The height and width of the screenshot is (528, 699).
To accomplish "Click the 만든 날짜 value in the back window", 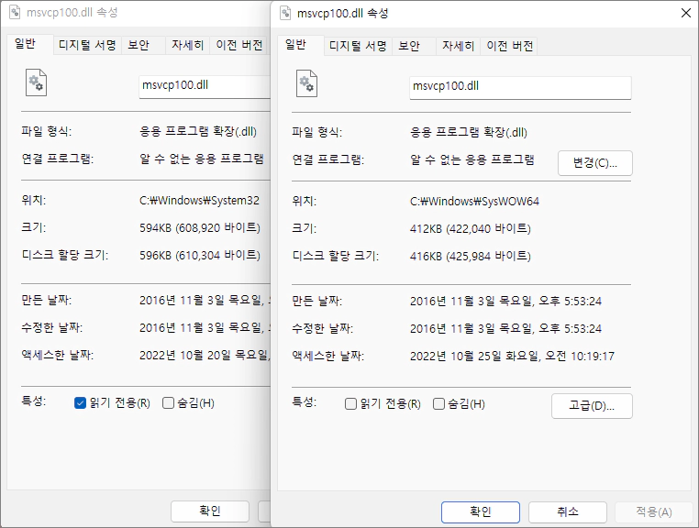I will click(205, 301).
